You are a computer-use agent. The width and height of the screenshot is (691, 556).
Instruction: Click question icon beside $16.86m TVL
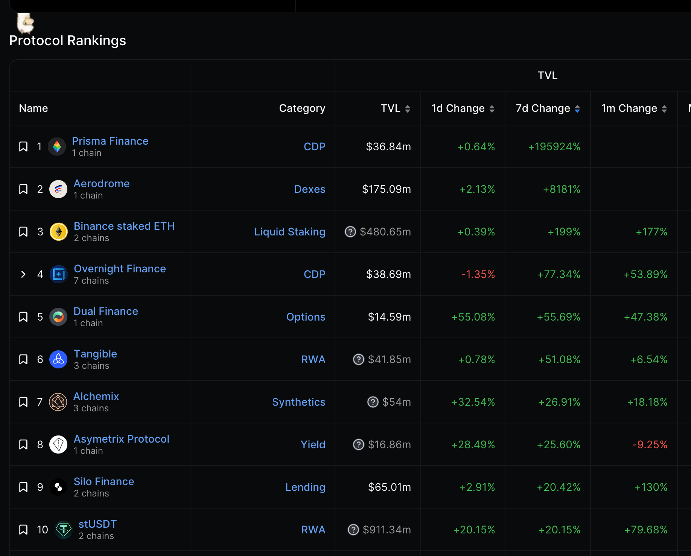click(359, 444)
